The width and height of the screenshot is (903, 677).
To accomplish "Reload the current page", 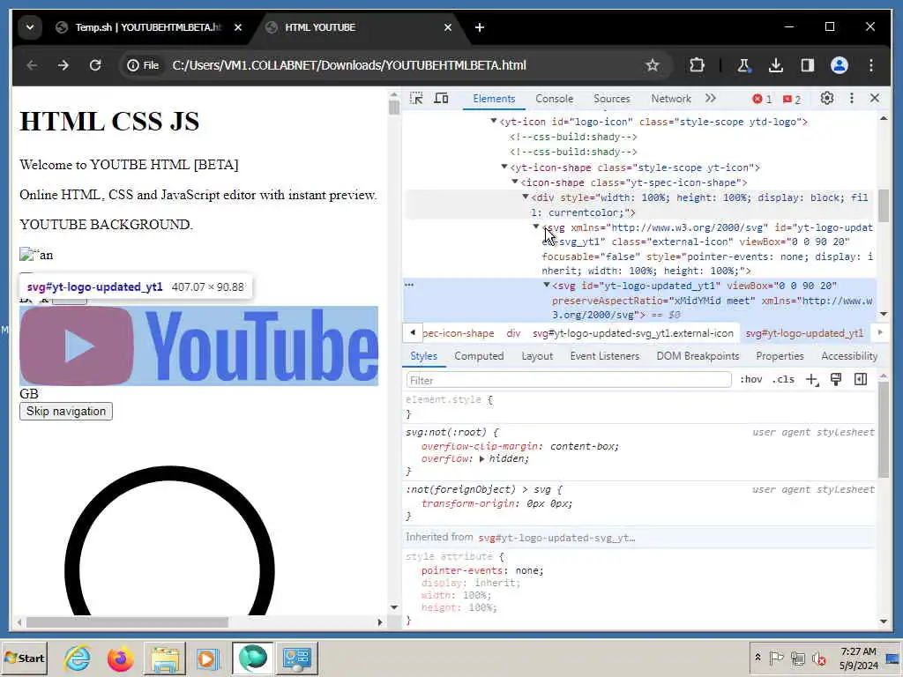I will [x=95, y=65].
